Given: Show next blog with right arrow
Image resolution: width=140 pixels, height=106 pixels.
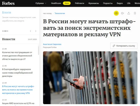Looking at the screenshot, I should (x=36, y=31).
